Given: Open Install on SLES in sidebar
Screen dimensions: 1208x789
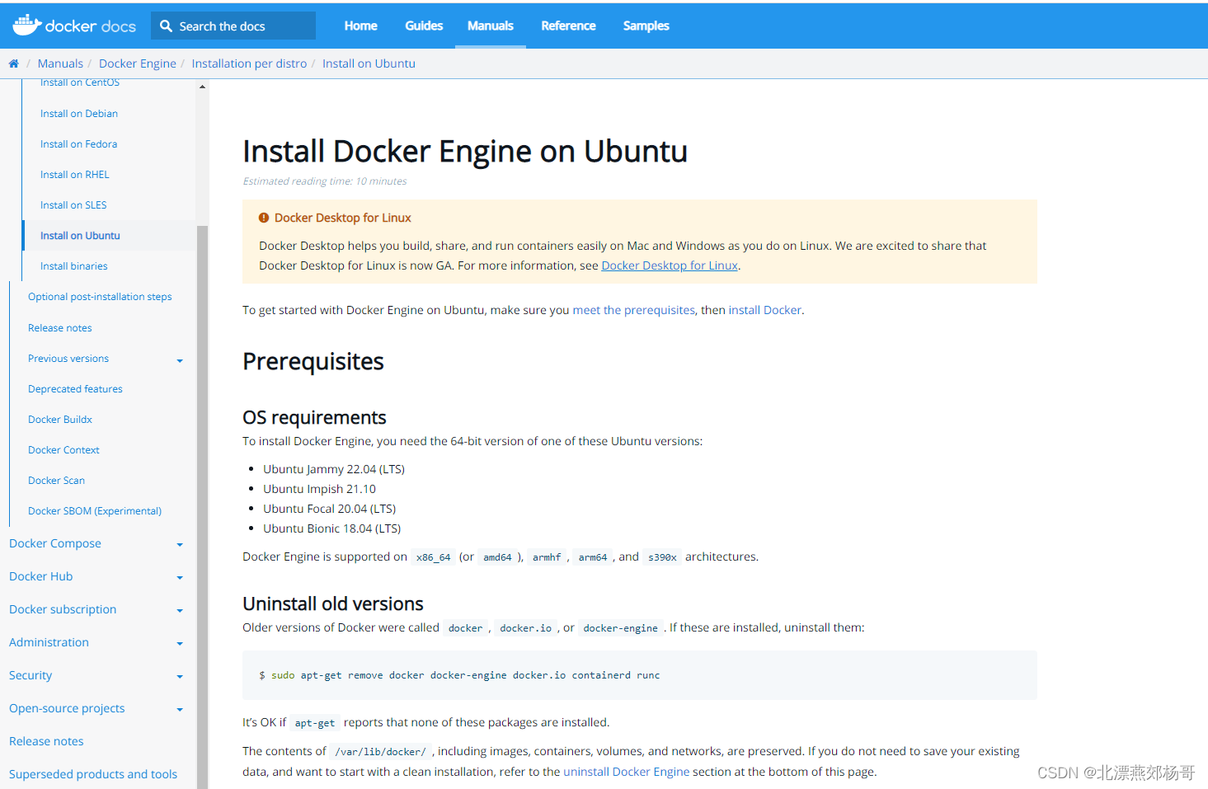Looking at the screenshot, I should 73,205.
